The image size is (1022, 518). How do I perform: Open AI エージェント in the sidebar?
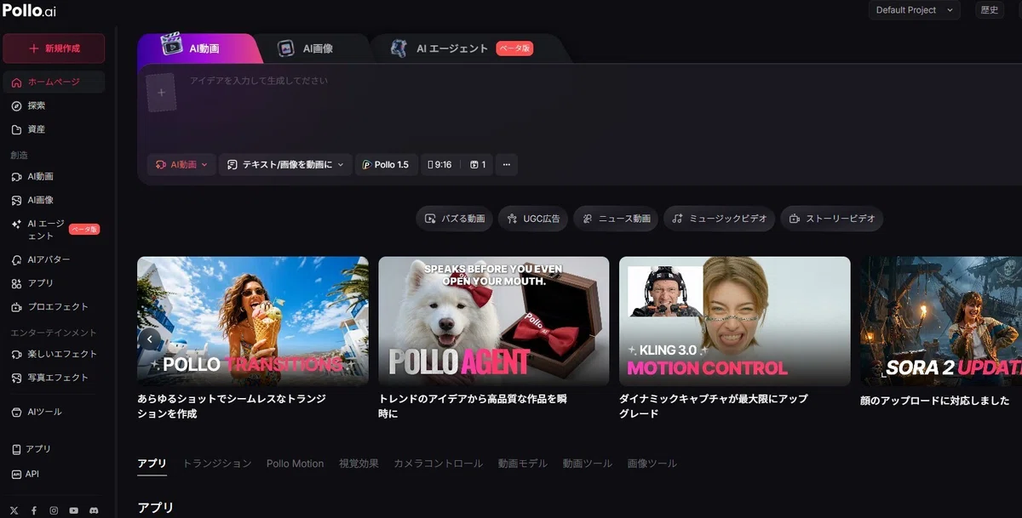tap(54, 230)
